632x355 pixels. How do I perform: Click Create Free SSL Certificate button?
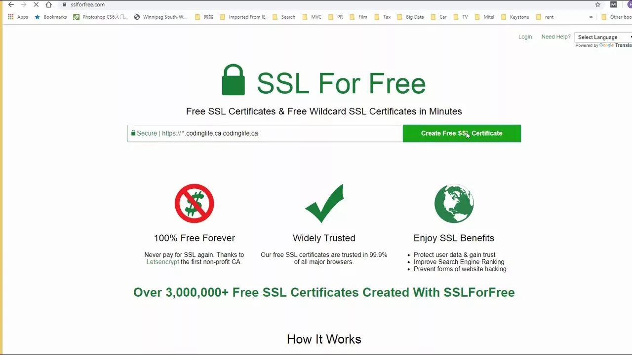[x=462, y=133]
